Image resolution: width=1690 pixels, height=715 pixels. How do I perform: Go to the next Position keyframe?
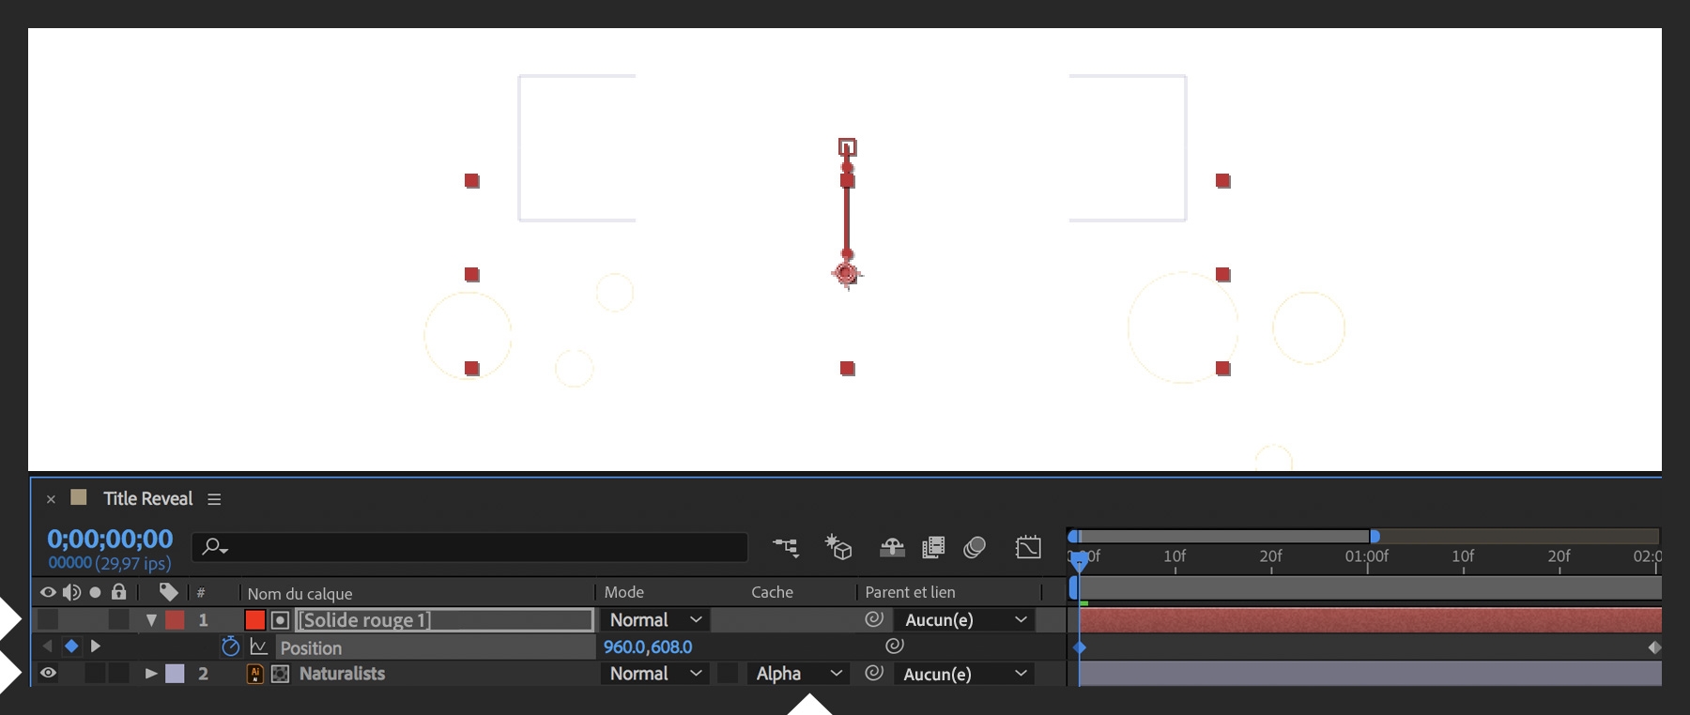pyautogui.click(x=95, y=646)
